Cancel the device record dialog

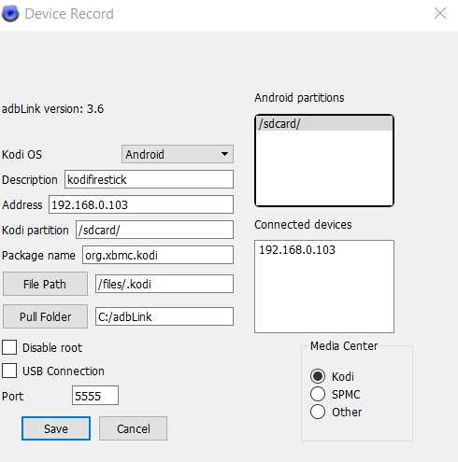pos(133,428)
